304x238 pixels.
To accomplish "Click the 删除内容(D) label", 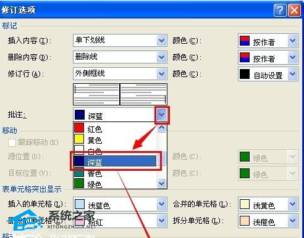I will click(x=30, y=57).
